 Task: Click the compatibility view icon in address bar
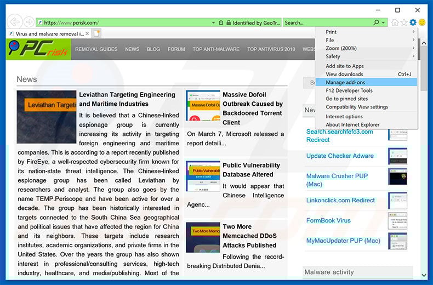click(x=221, y=22)
